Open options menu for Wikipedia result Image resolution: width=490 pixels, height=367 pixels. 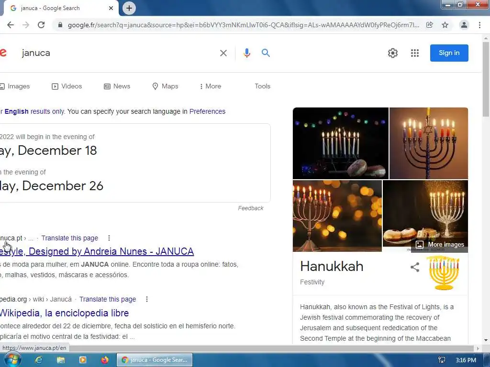[x=147, y=299]
